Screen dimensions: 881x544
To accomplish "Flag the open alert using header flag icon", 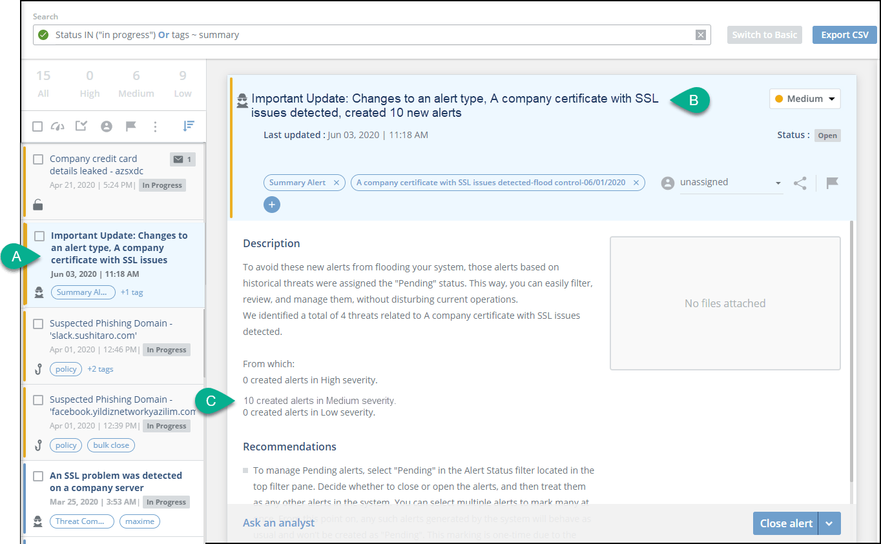I will pyautogui.click(x=833, y=183).
